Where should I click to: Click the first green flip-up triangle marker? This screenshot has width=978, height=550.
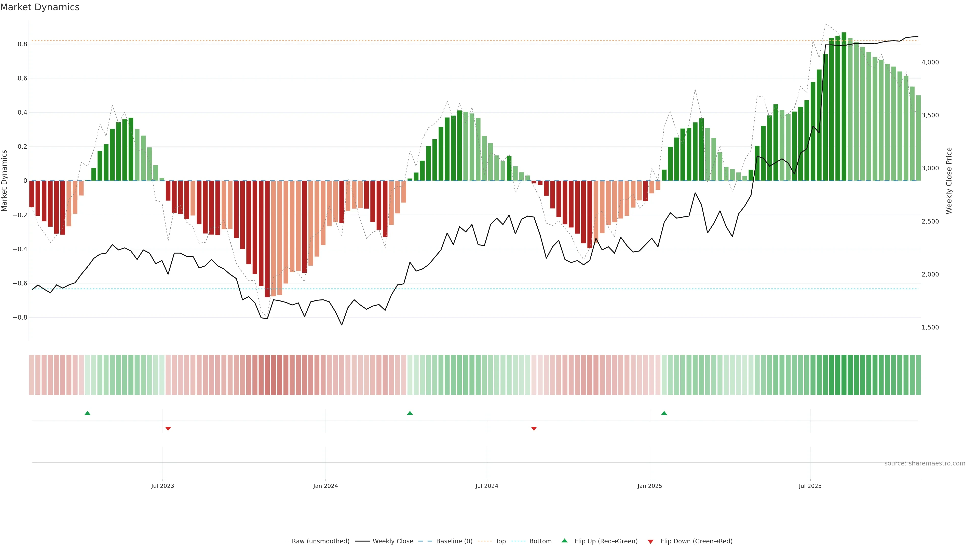[87, 413]
